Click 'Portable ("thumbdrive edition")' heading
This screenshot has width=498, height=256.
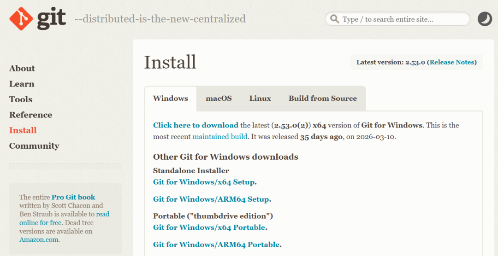[213, 216]
